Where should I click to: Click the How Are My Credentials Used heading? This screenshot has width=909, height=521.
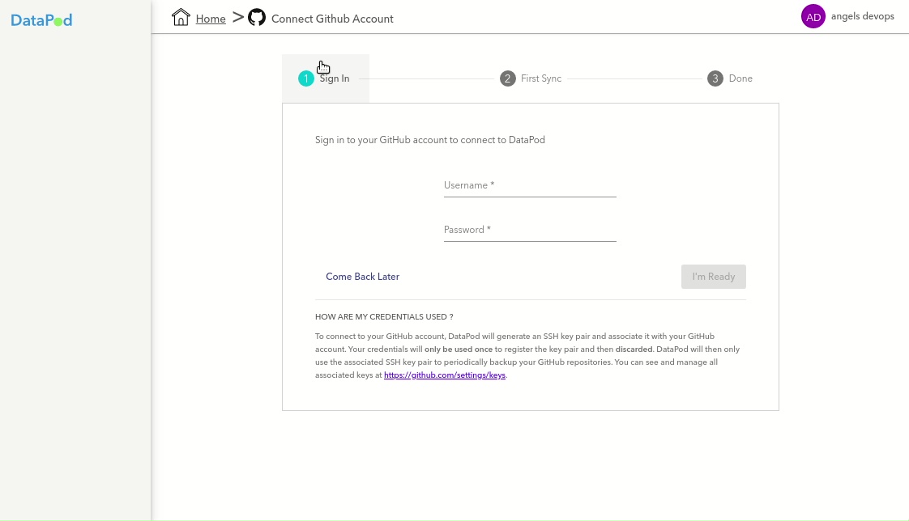(x=384, y=317)
